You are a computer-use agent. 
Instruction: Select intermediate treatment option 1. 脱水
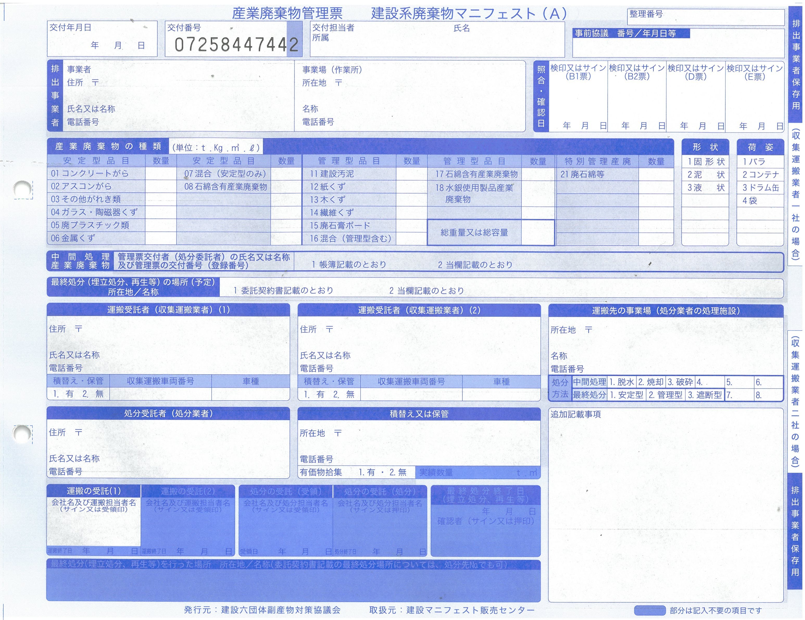coord(621,382)
